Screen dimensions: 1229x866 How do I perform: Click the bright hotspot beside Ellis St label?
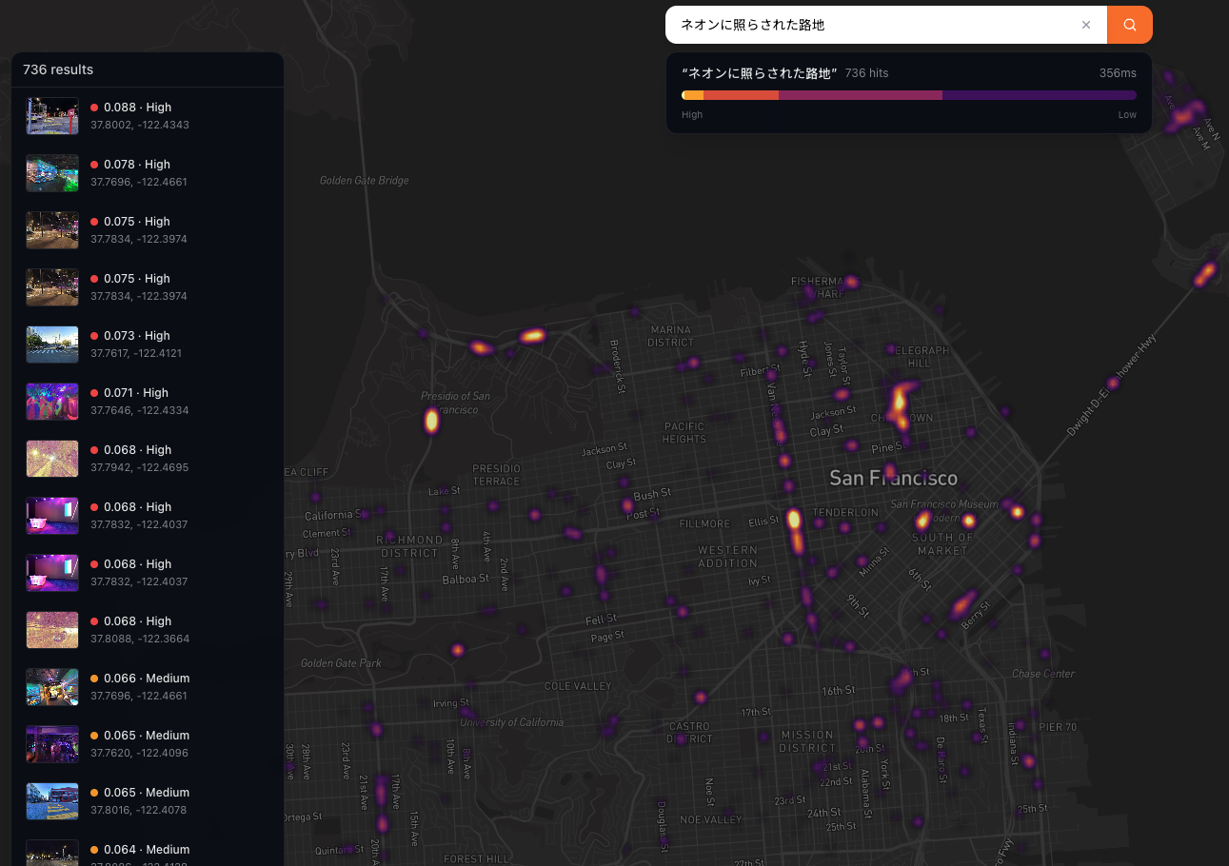click(794, 521)
